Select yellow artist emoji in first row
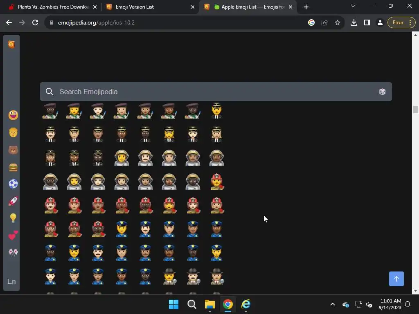Image resolution: width=419 pixels, height=314 pixels. pyautogui.click(x=74, y=111)
